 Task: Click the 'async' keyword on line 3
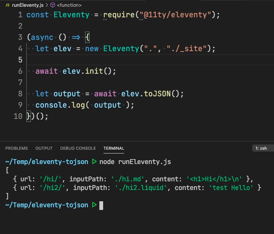[x=42, y=37]
